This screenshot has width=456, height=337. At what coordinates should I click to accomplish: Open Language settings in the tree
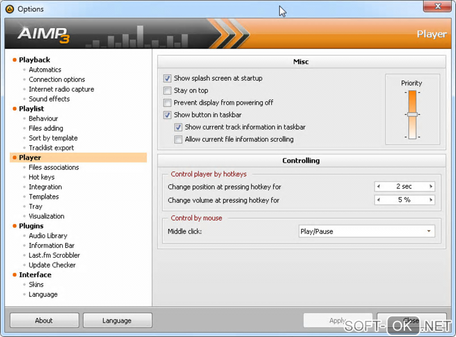tap(43, 294)
